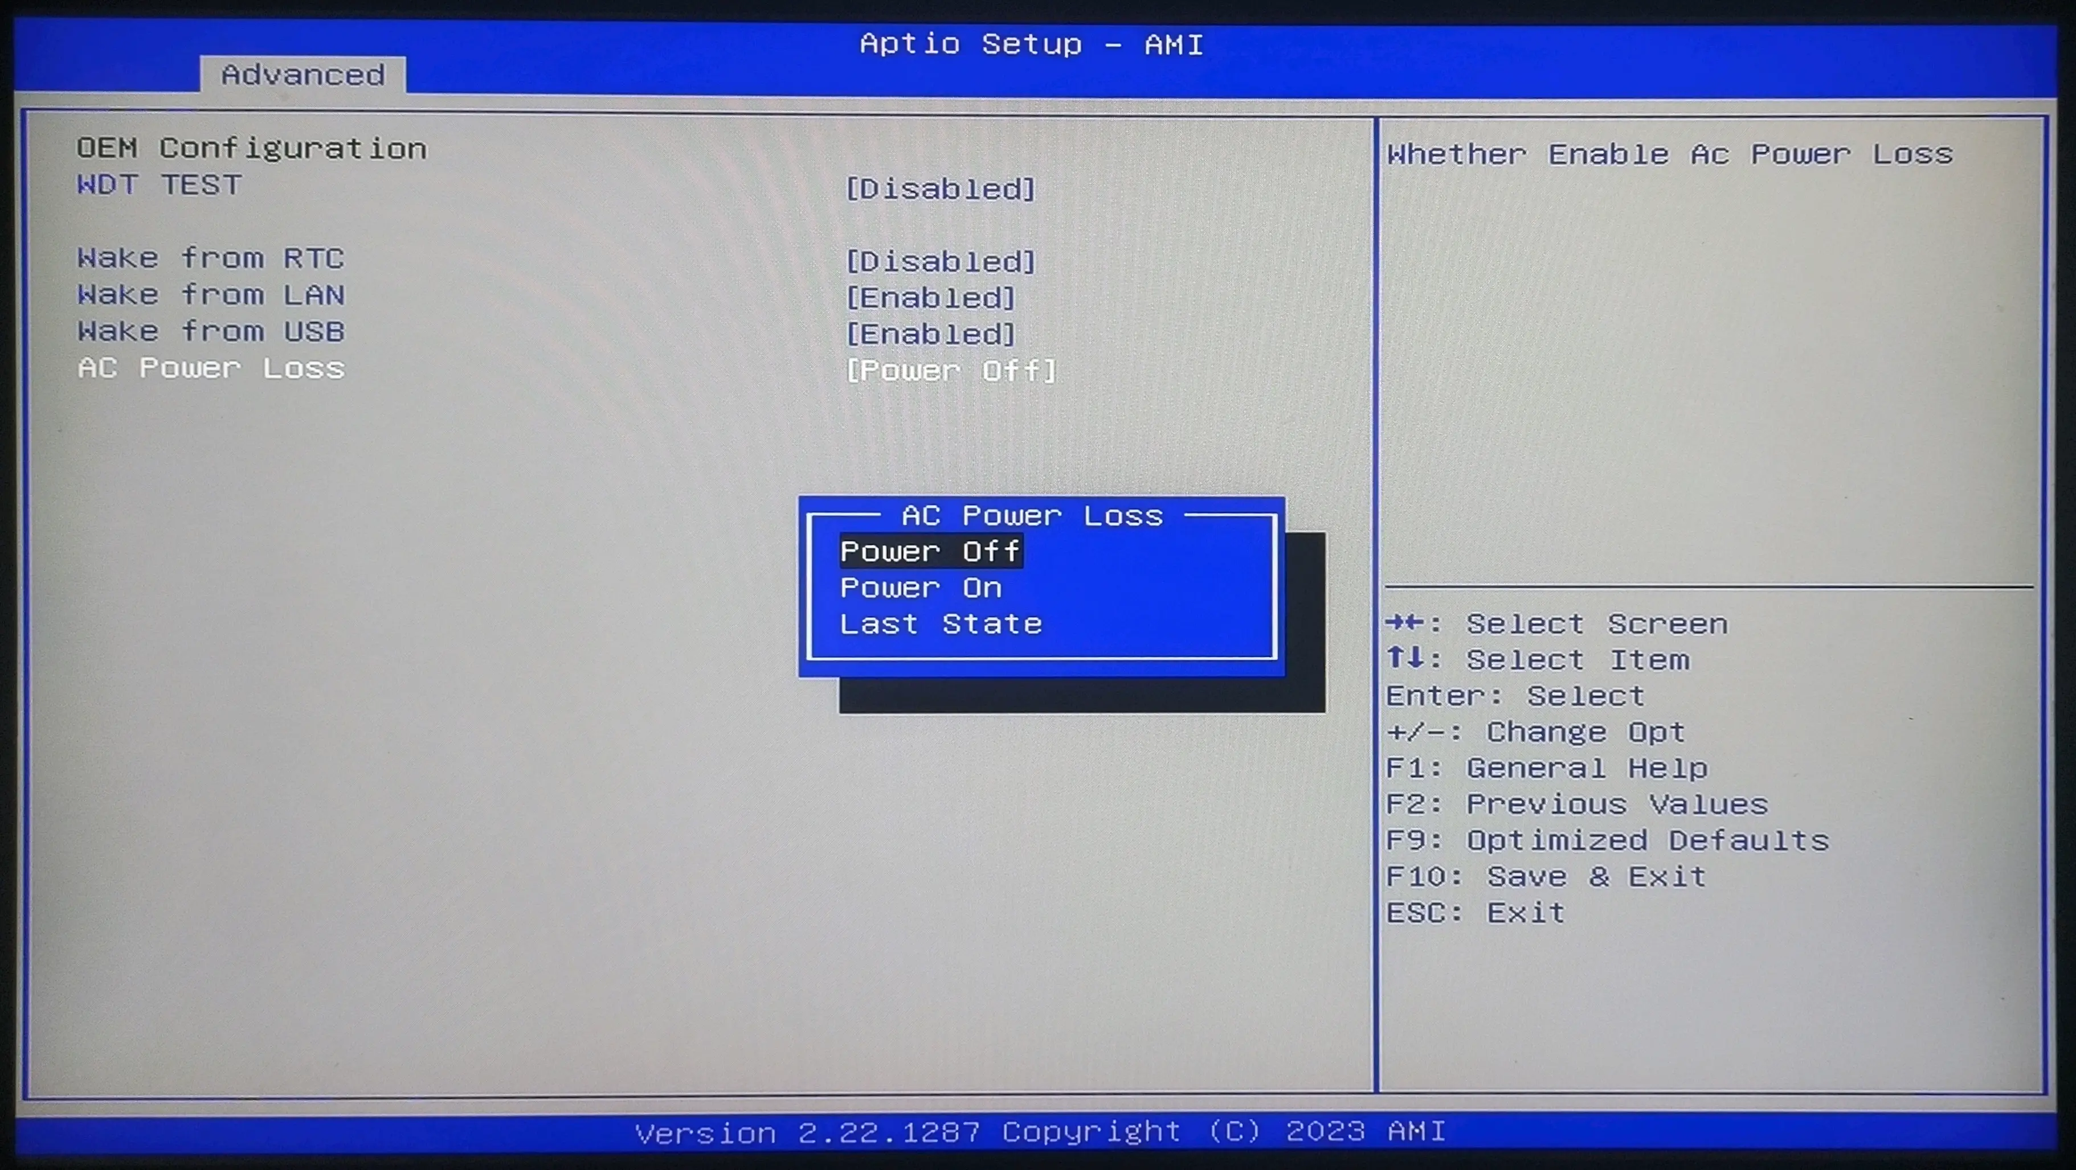Select Power Off in AC Power Loss popup

click(931, 552)
